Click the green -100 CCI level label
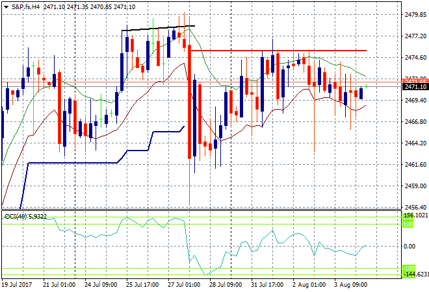The image size is (429, 292). tap(408, 268)
